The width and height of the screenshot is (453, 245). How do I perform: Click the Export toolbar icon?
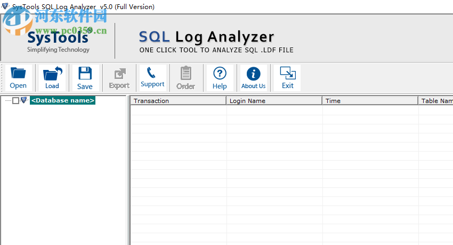119,78
